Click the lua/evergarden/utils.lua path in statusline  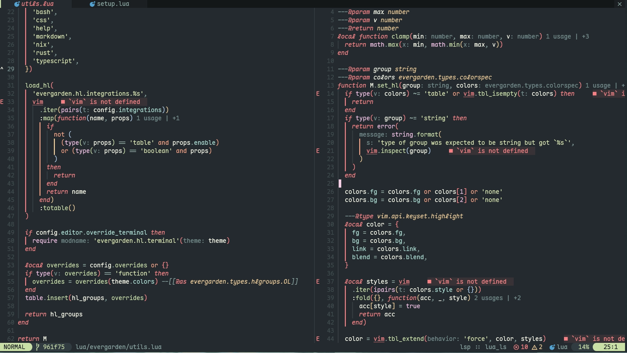click(x=118, y=347)
